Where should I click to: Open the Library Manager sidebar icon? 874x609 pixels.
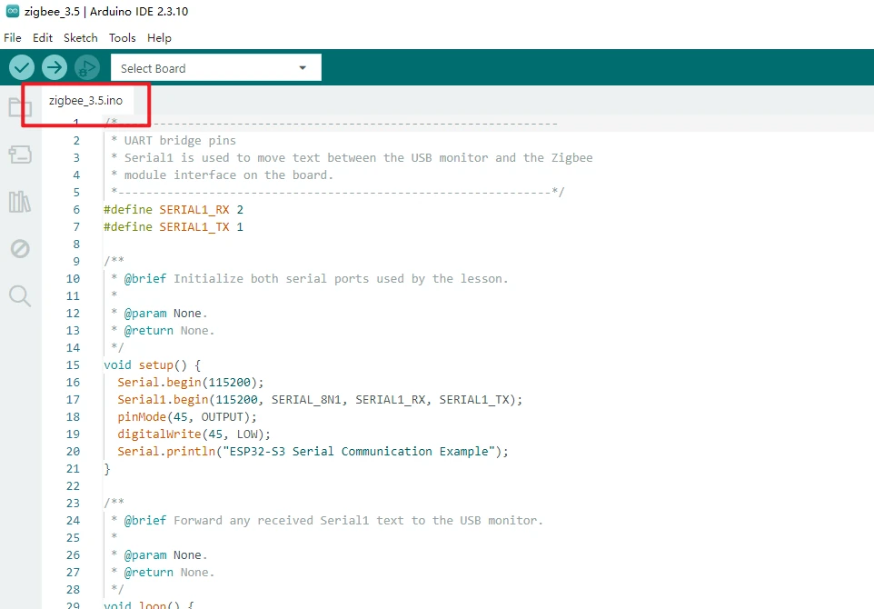click(x=20, y=201)
